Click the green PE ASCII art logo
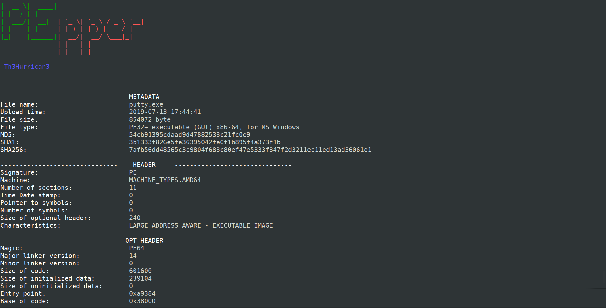Viewport: 606px width, 308px height. click(28, 20)
